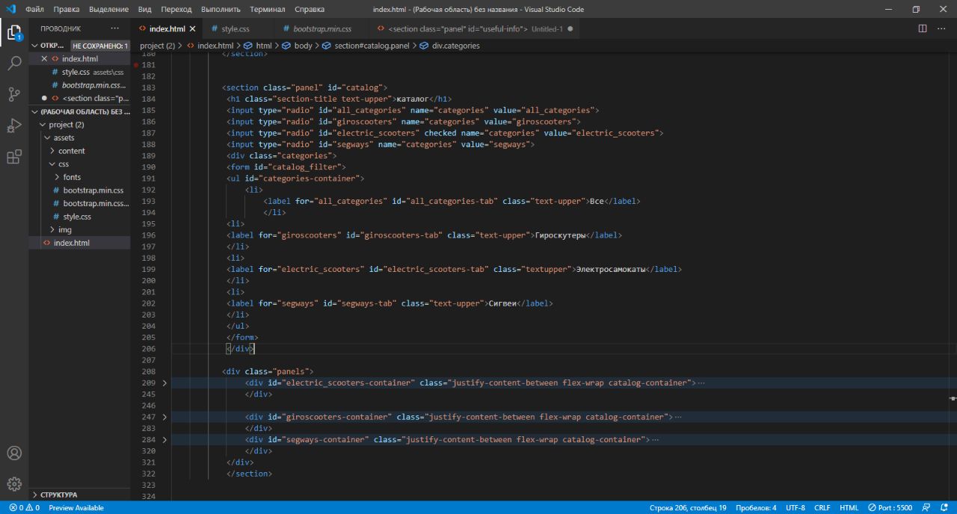Viewport: 957px width, 514px height.
Task: Open the Выполнить menu
Action: (x=221, y=10)
